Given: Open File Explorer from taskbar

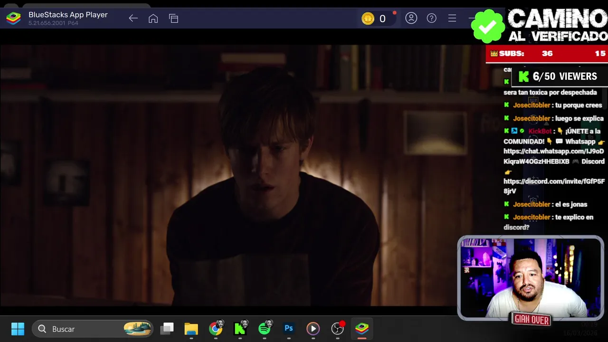Looking at the screenshot, I should [x=191, y=329].
